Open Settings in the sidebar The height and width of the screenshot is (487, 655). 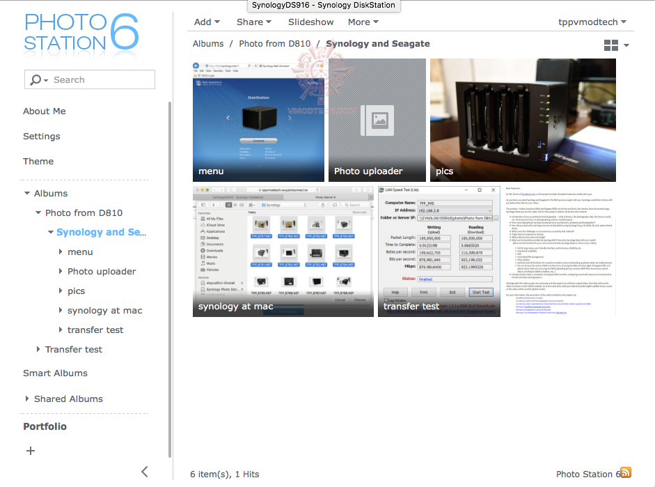pos(41,137)
